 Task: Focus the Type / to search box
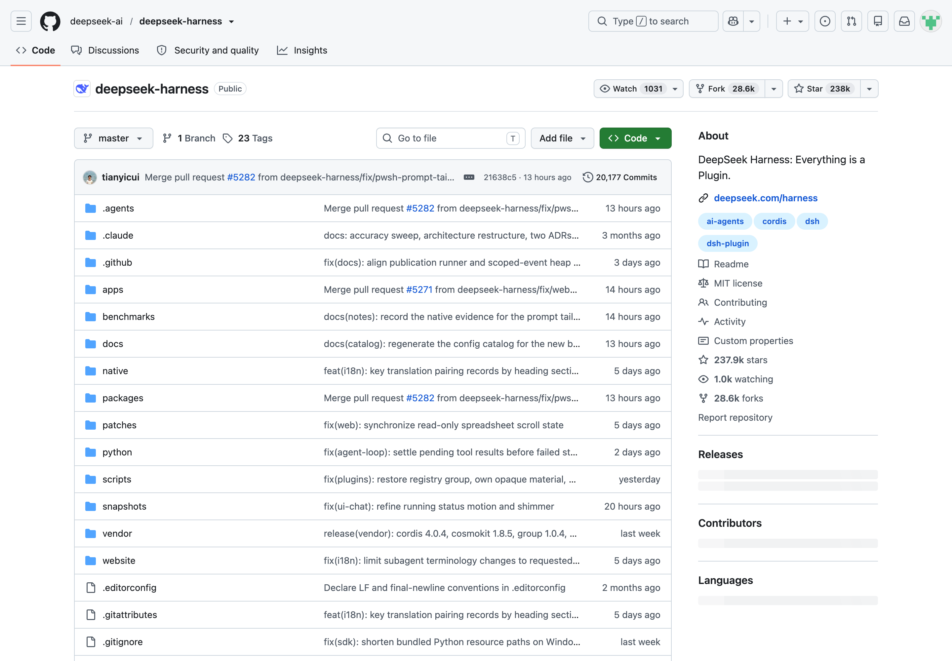[x=653, y=21]
